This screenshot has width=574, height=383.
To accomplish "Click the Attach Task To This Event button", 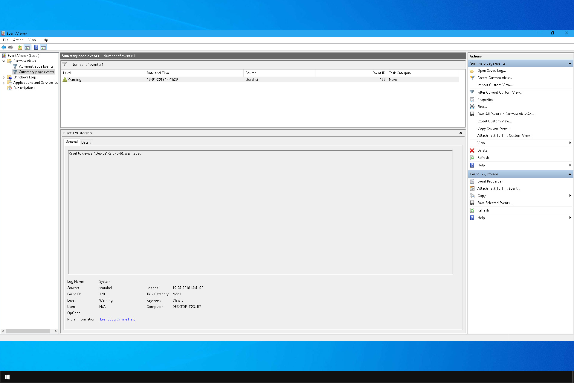I will (498, 189).
